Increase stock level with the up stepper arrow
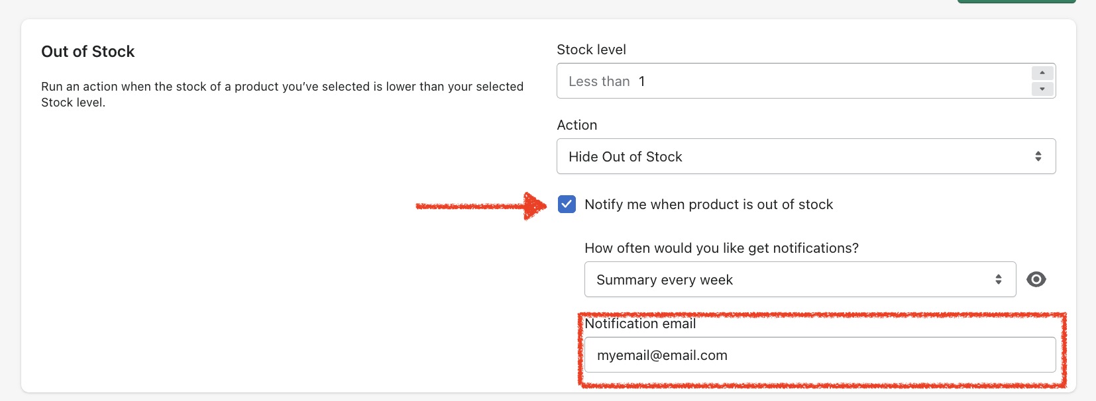The image size is (1096, 401). (x=1042, y=73)
